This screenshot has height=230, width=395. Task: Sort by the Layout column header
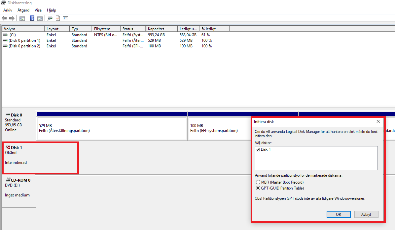pyautogui.click(x=57, y=29)
